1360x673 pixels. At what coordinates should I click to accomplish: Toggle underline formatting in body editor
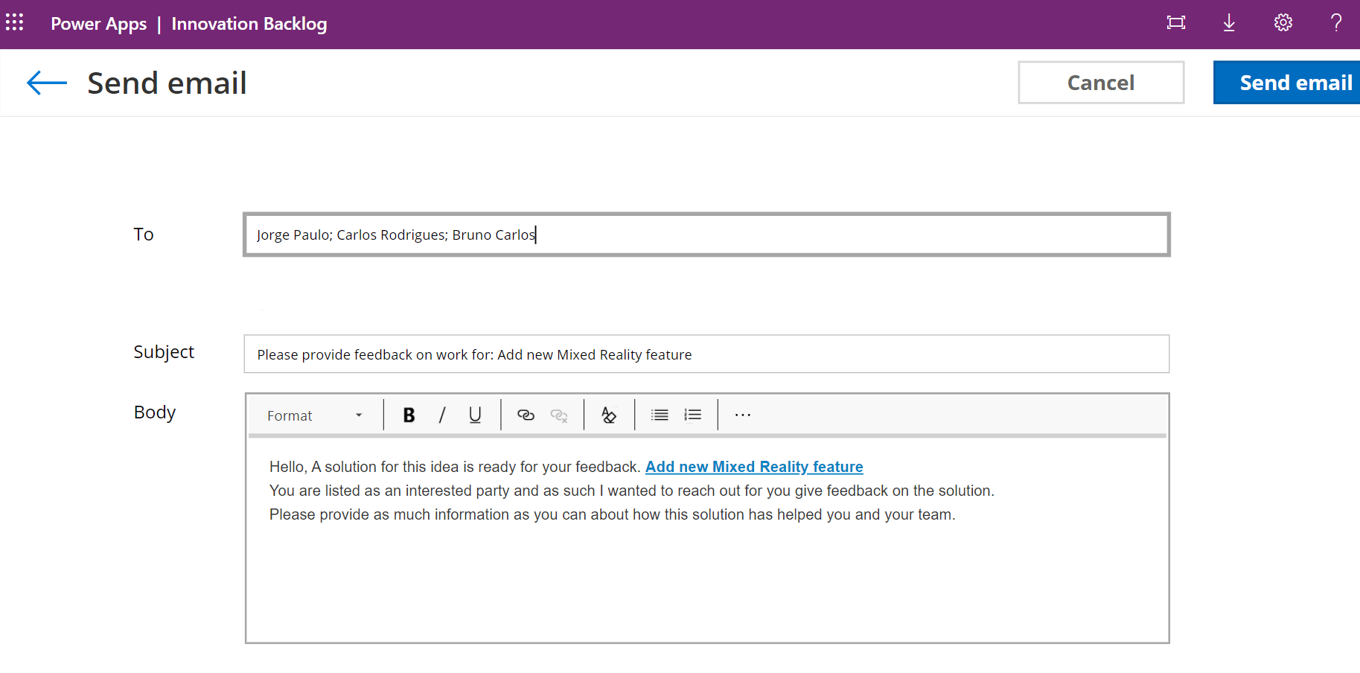coord(475,415)
